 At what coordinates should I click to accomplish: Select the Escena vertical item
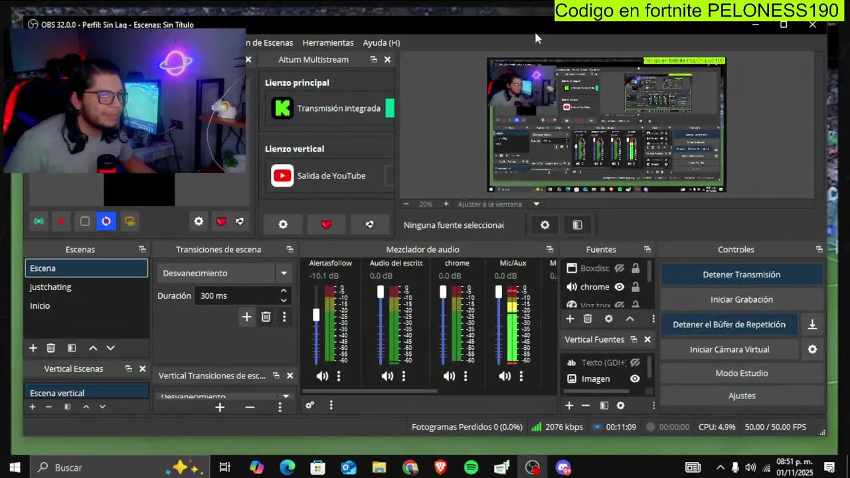(x=86, y=392)
